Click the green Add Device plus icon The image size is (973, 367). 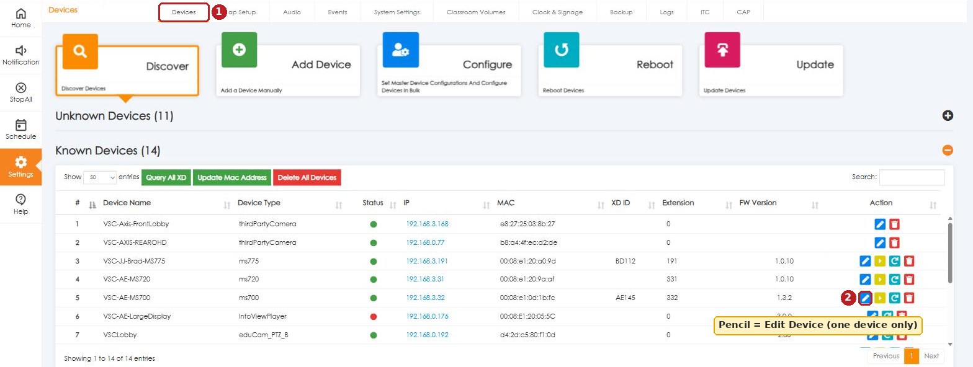(x=239, y=50)
